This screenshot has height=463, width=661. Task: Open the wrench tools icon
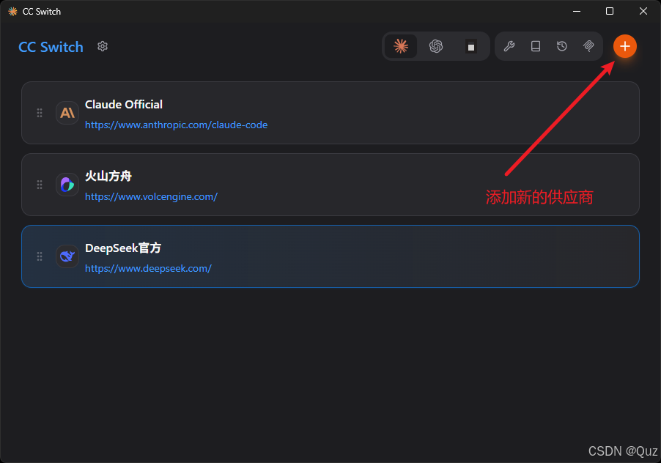pos(509,46)
